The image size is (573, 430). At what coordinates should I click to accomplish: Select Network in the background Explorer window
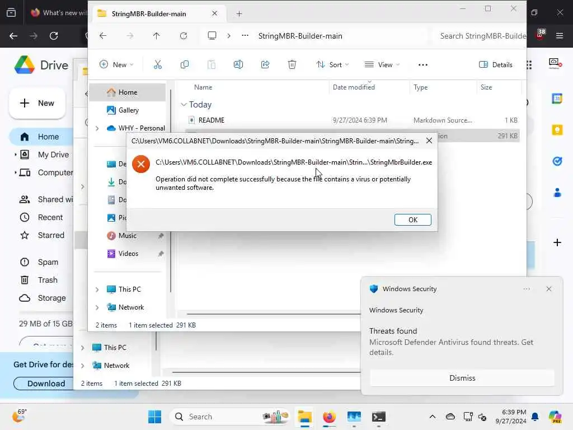pyautogui.click(x=116, y=365)
